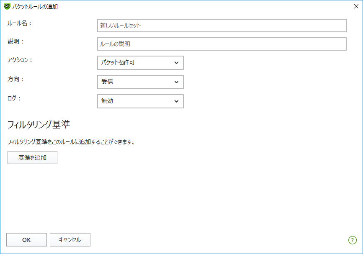Screen dimensions: 363x254
Task: Focus the 説明 input field
Action: pos(222,44)
